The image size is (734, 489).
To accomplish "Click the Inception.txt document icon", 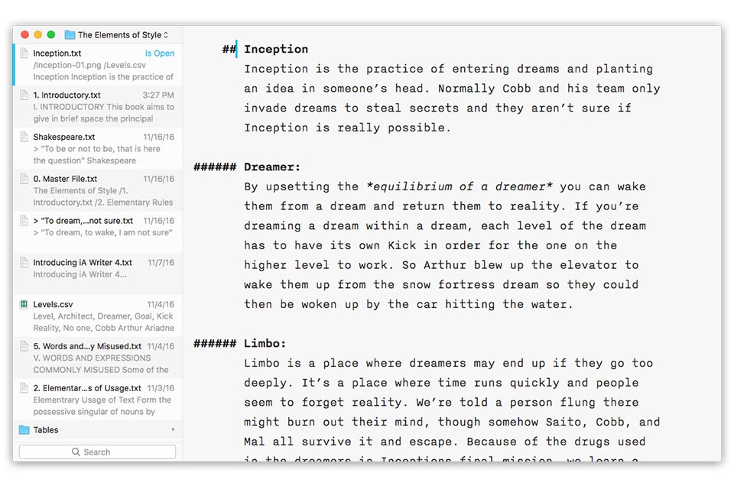I will 24,53.
